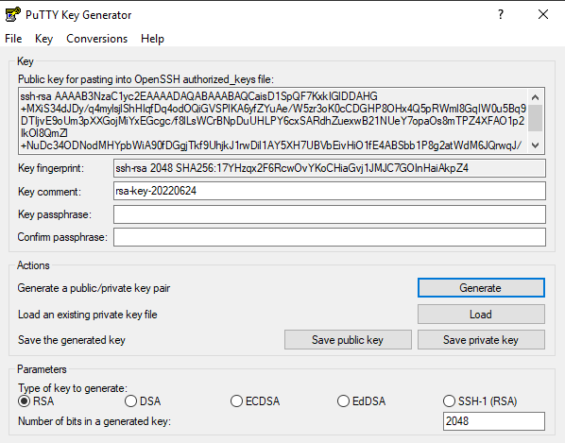Image resolution: width=565 pixels, height=443 pixels.
Task: Open the Conversions menu
Action: (x=97, y=39)
